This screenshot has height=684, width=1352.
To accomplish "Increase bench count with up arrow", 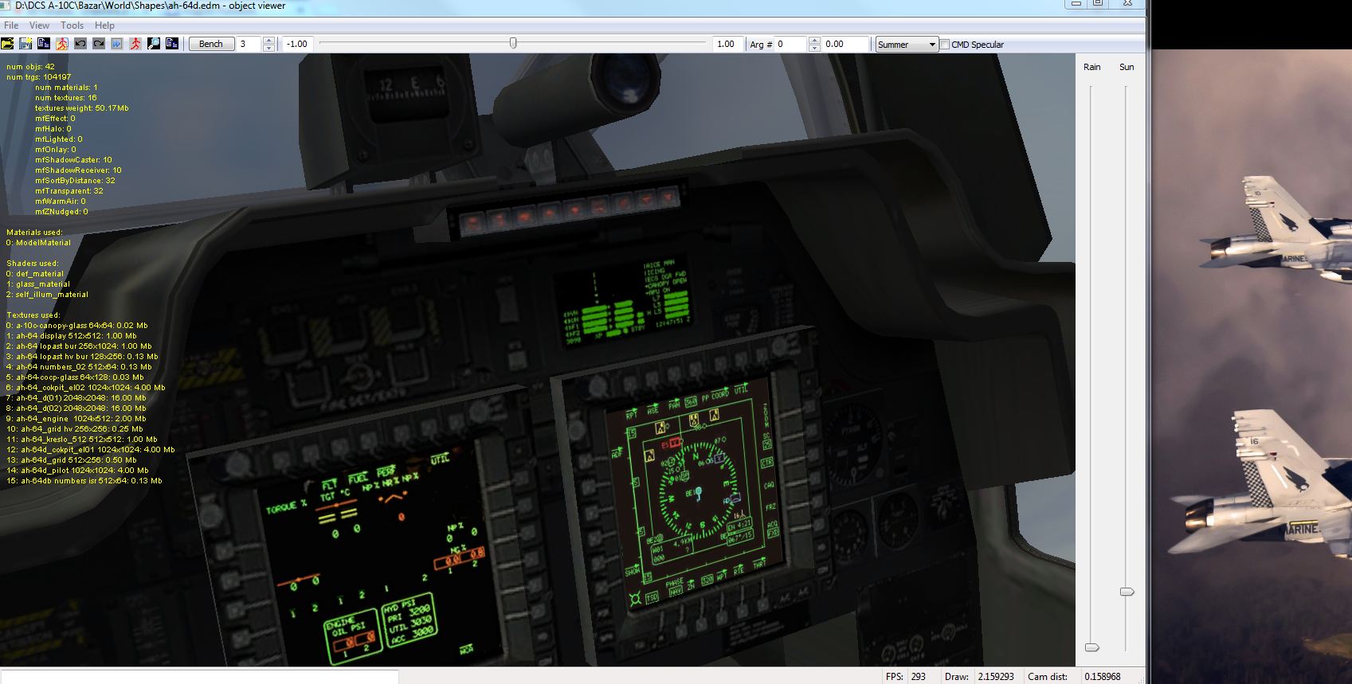I will (269, 41).
